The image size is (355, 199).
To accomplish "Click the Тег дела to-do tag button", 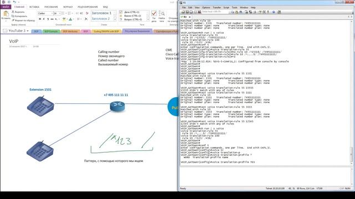I will point(154,16).
